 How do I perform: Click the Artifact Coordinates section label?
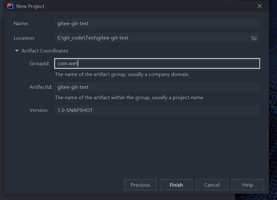click(45, 51)
